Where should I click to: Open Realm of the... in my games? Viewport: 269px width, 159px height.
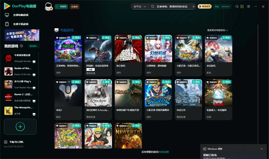pyautogui.click(x=20, y=71)
